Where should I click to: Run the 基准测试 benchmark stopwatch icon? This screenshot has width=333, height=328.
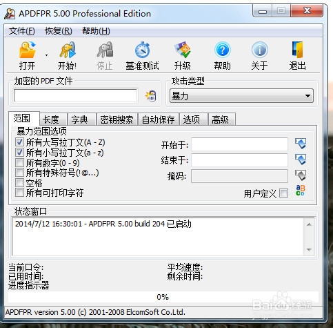coord(143,50)
